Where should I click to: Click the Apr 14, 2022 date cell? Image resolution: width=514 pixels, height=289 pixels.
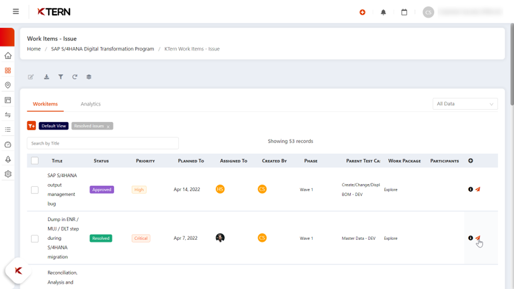pos(187,190)
